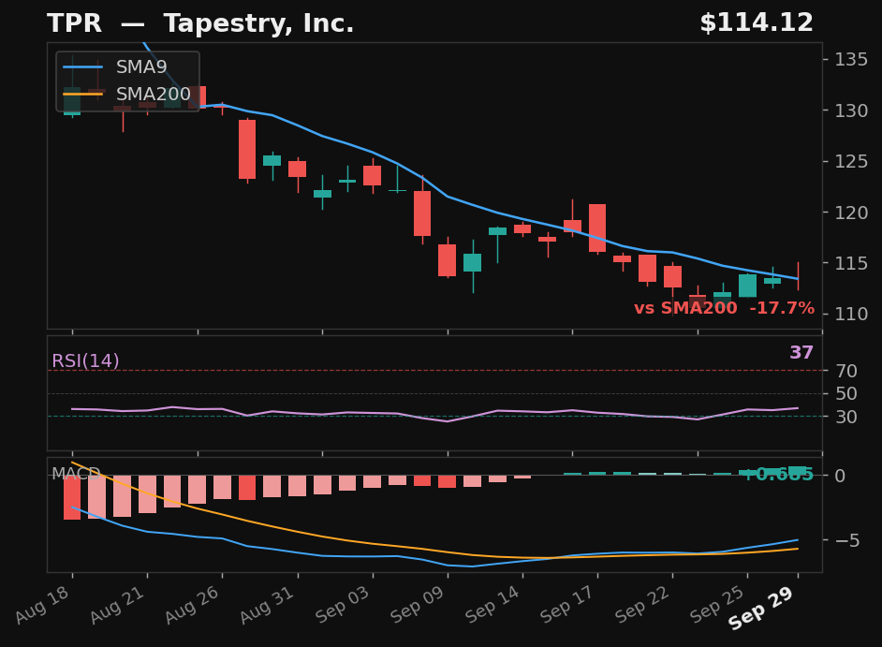Click the Aug 31 date label

tap(268, 604)
